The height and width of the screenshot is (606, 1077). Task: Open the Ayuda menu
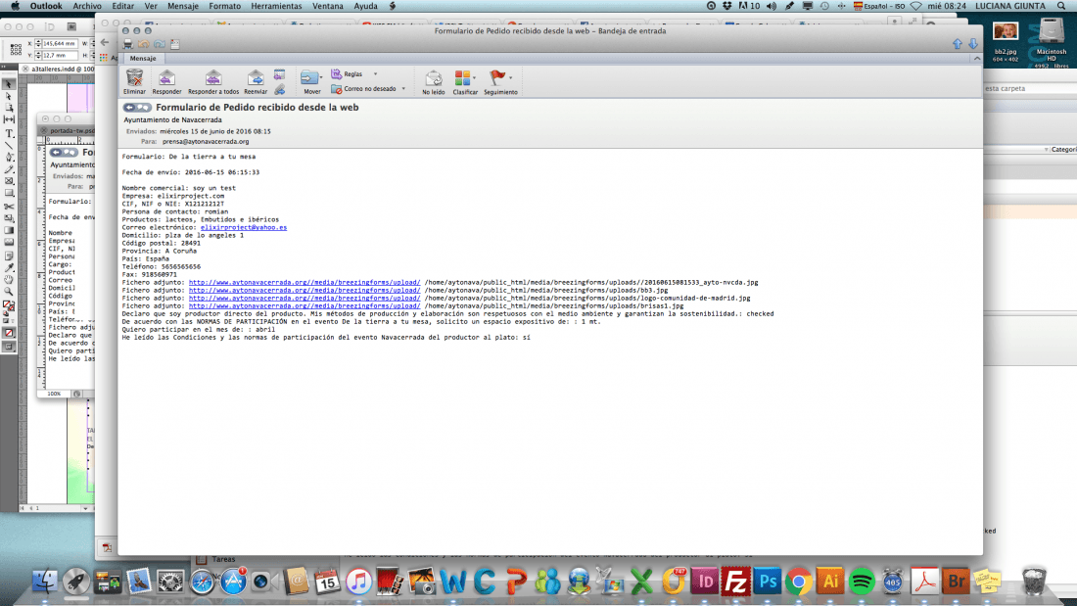(x=365, y=6)
